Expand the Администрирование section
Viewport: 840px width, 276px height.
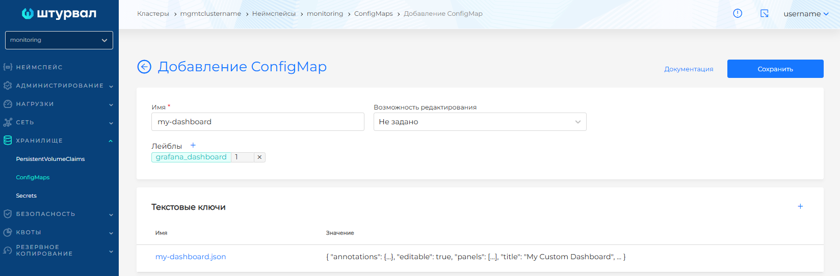[59, 86]
